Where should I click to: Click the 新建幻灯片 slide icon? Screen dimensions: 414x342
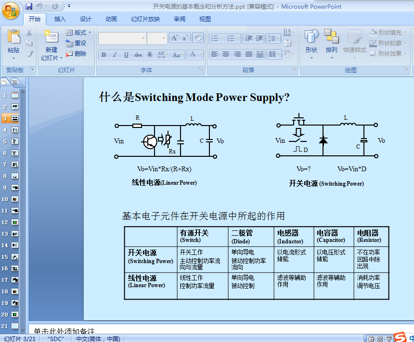(x=52, y=37)
